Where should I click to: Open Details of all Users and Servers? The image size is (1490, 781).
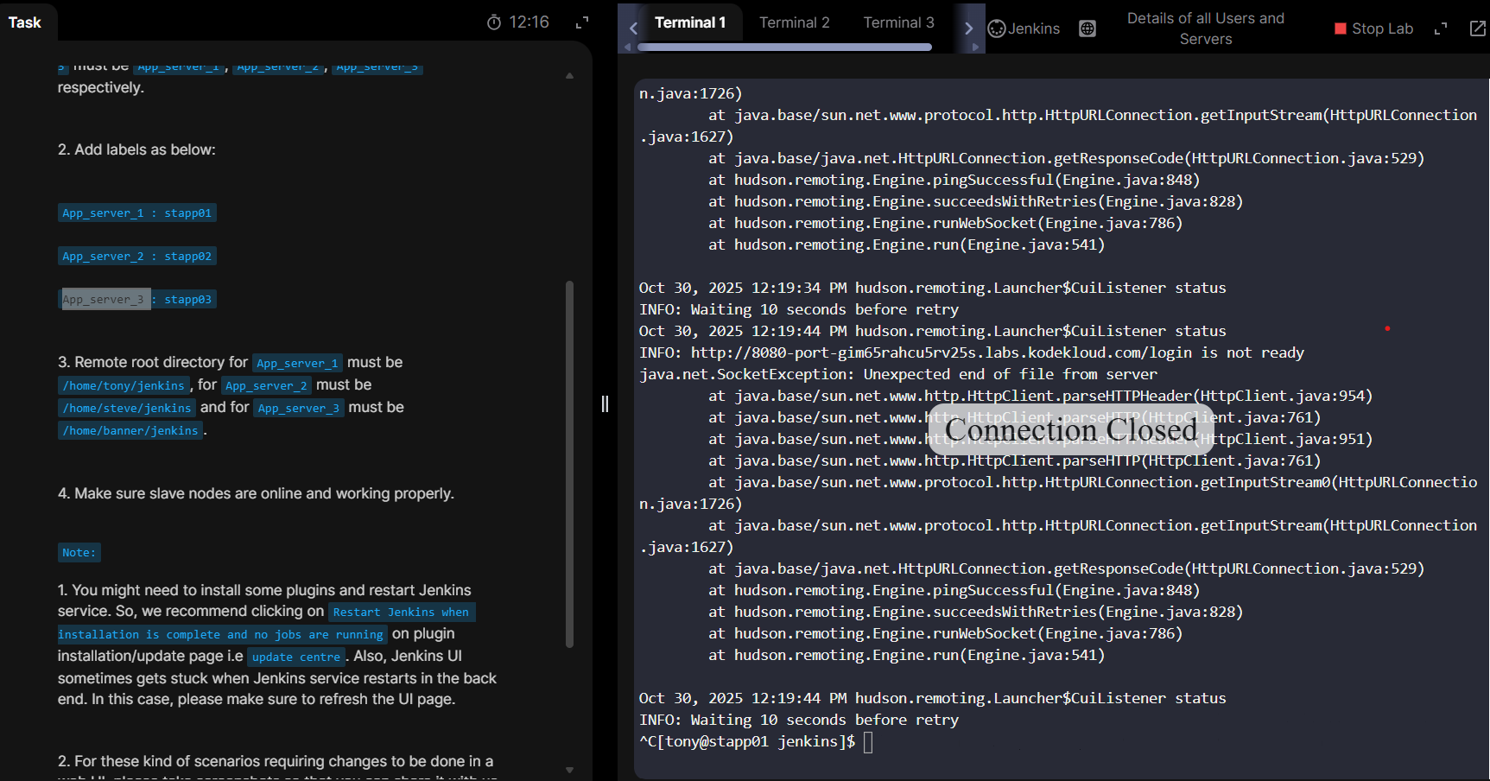(x=1205, y=29)
